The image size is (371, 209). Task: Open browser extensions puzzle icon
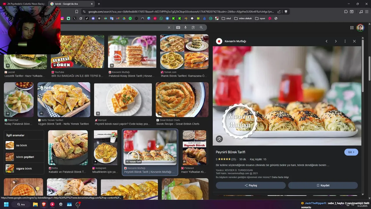346,12
